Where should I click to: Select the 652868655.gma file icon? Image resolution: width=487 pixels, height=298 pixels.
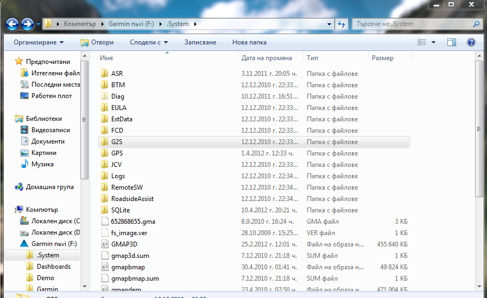105,222
